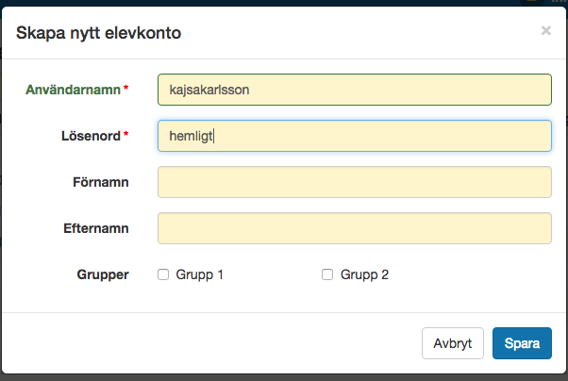Click the Skapa nytt elevkonto dialog title
Image resolution: width=568 pixels, height=381 pixels.
click(x=100, y=33)
